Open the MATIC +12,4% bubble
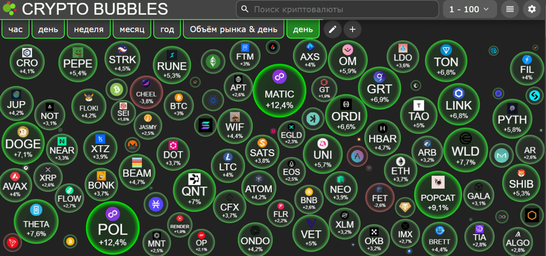This screenshot has width=546, height=256. click(x=279, y=91)
